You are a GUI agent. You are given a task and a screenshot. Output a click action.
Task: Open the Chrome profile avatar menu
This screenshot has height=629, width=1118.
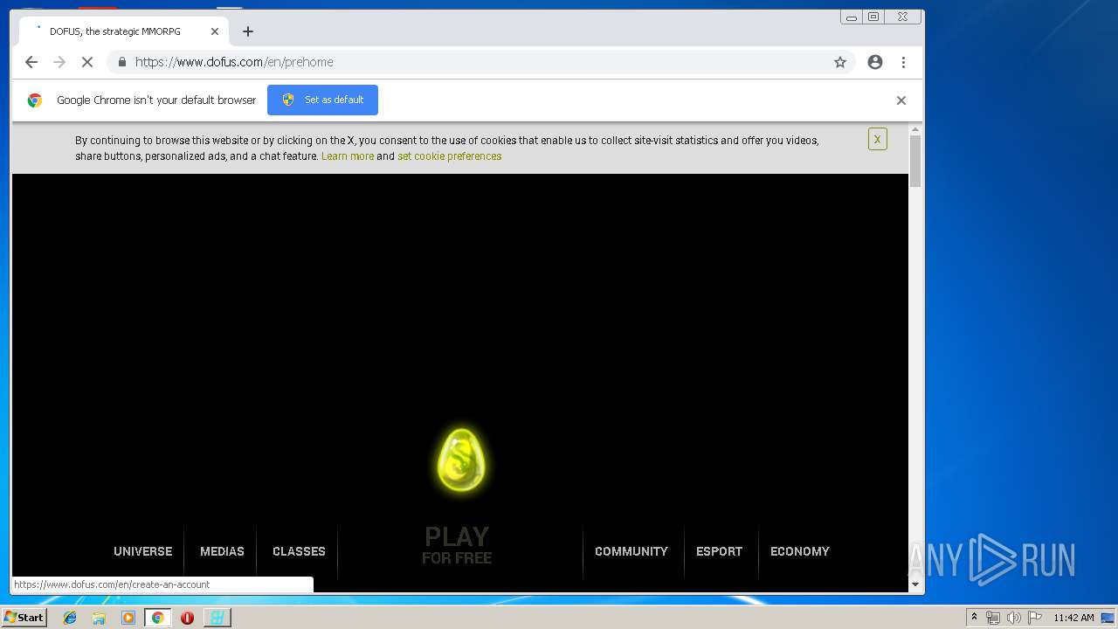pyautogui.click(x=875, y=62)
